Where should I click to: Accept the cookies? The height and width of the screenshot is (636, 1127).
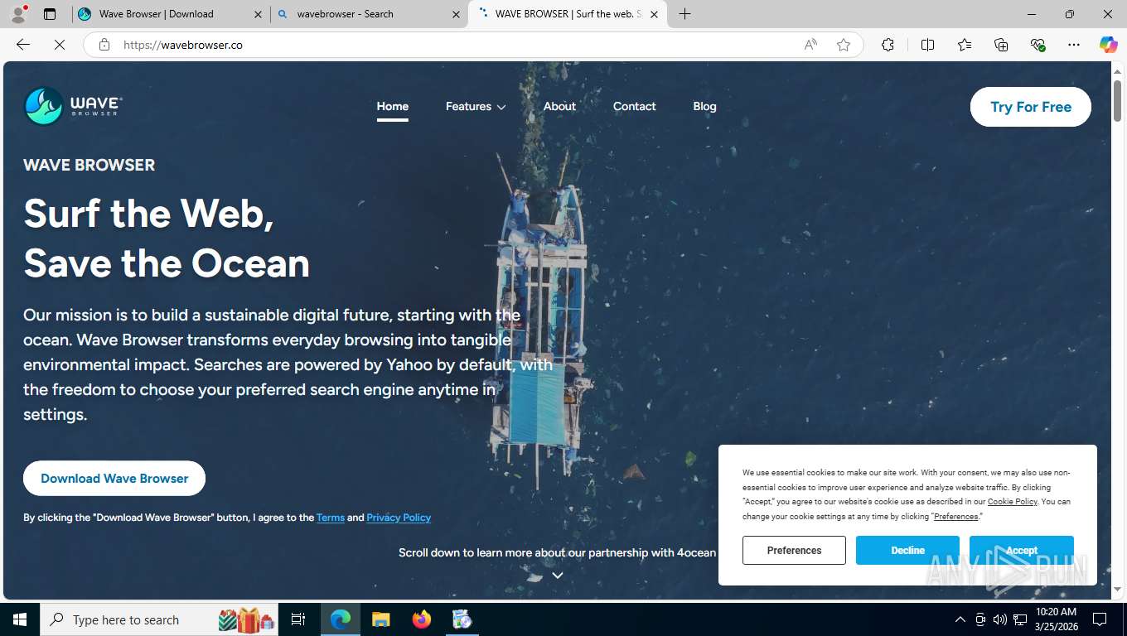(x=1022, y=550)
